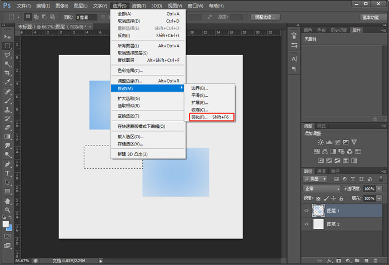
Task: Click the 羽化 feather input field
Action: [x=86, y=17]
